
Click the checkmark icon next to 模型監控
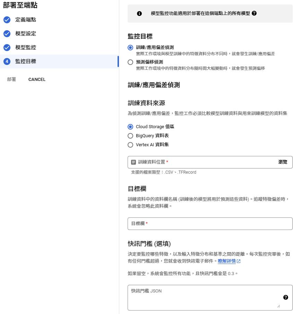7,48
